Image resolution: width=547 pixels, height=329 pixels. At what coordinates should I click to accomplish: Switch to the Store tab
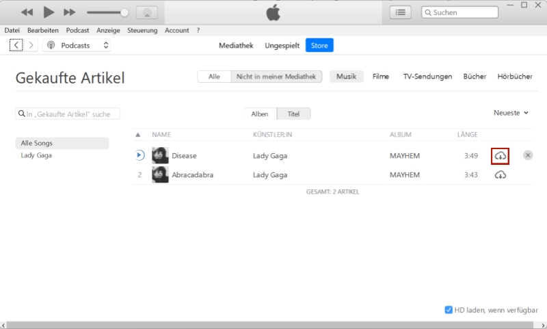coord(319,45)
